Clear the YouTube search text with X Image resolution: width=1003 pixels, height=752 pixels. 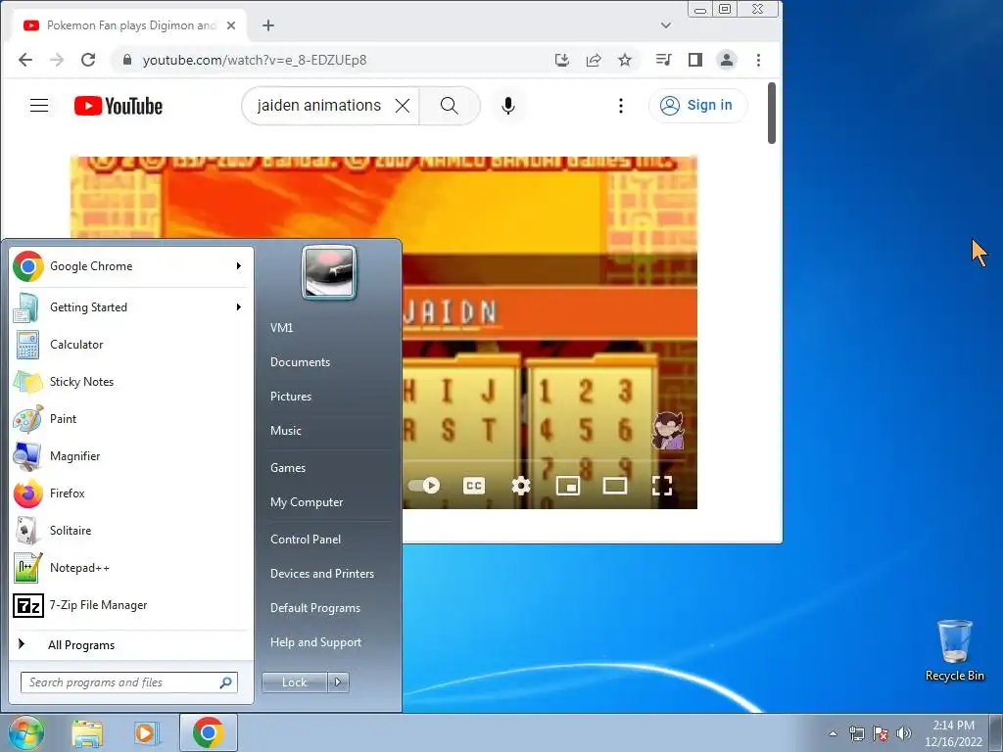(403, 106)
